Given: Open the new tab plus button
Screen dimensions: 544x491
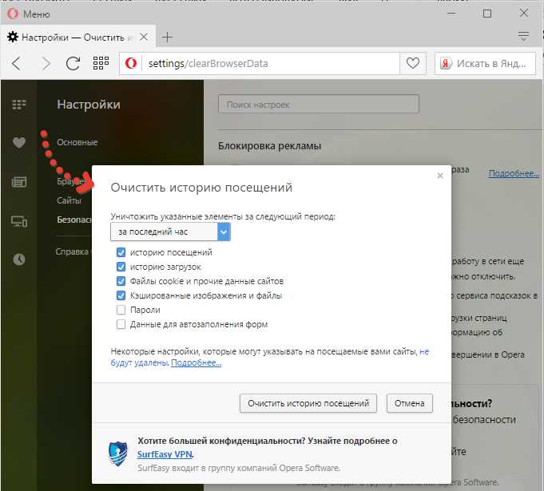Looking at the screenshot, I should point(167,38).
